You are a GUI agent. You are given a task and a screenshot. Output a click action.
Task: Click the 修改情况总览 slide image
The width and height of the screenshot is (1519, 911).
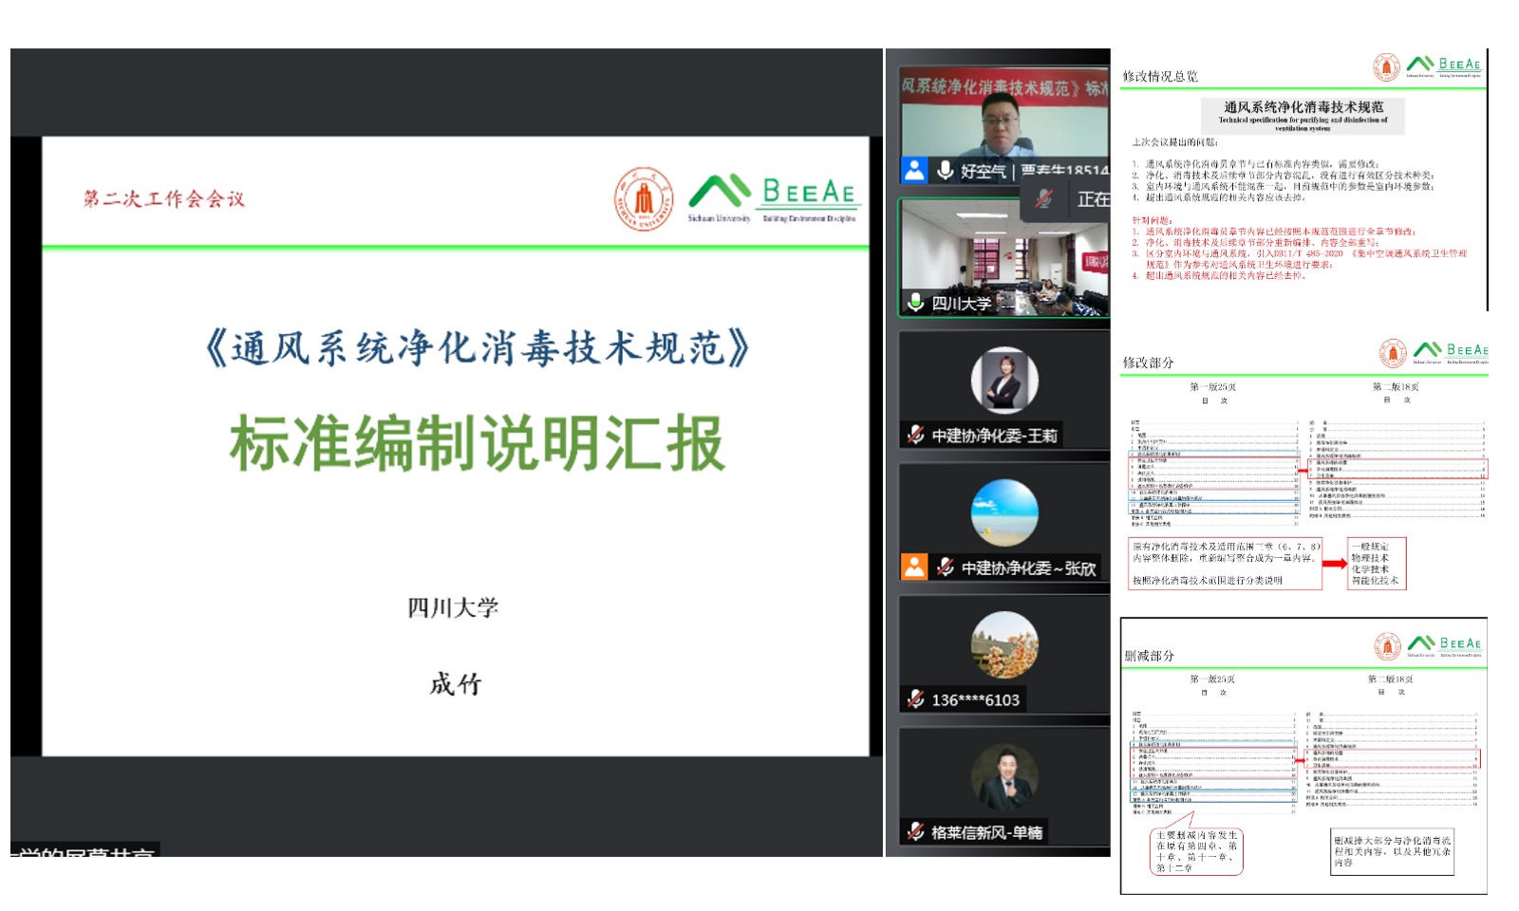(x=1303, y=180)
